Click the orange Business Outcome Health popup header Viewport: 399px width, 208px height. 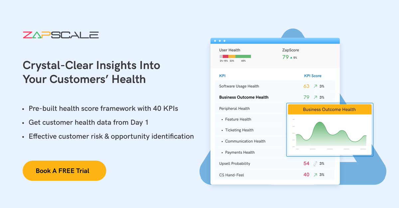pos(330,109)
